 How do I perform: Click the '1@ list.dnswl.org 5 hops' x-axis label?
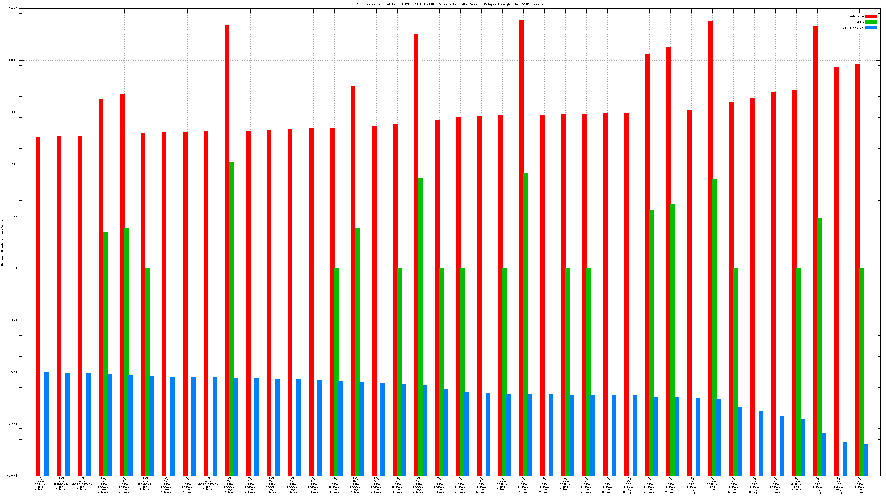[502, 484]
